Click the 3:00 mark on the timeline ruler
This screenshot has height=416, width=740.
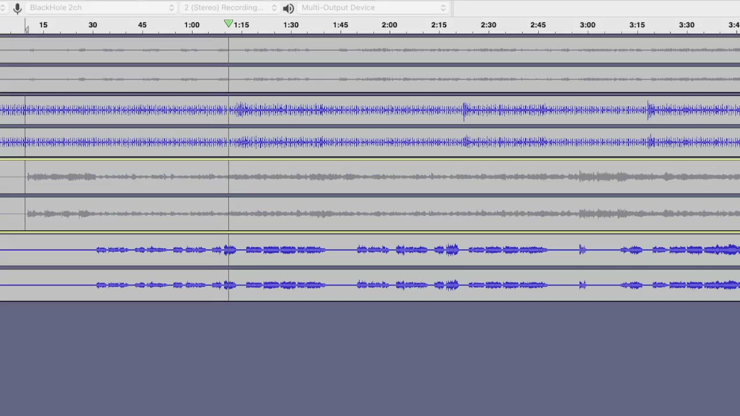click(x=587, y=25)
